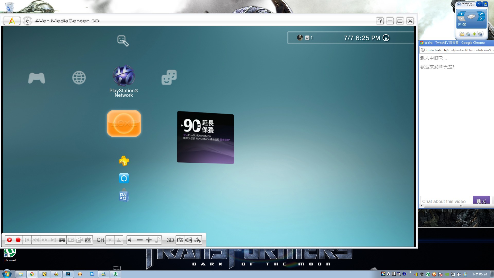This screenshot has height=278, width=494.
Task: Switch to µTorrent on the taskbar
Action: coord(116,274)
